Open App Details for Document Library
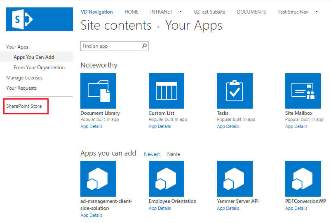 [92, 126]
